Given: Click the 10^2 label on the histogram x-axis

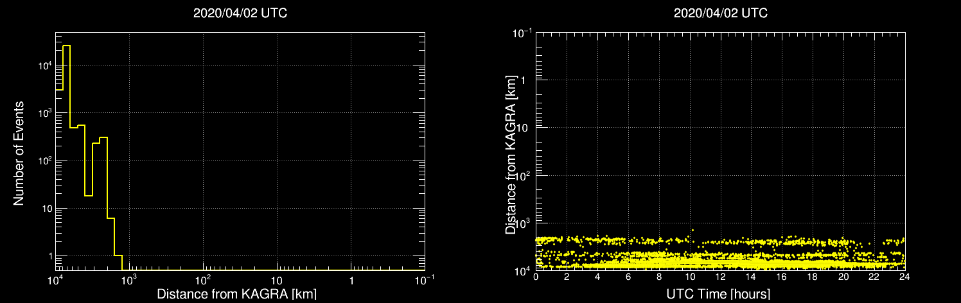Looking at the screenshot, I should (204, 279).
